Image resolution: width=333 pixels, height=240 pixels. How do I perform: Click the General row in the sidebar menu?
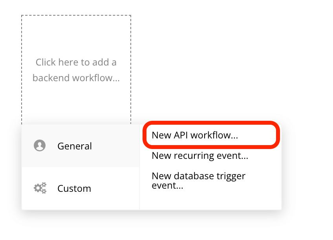[75, 146]
